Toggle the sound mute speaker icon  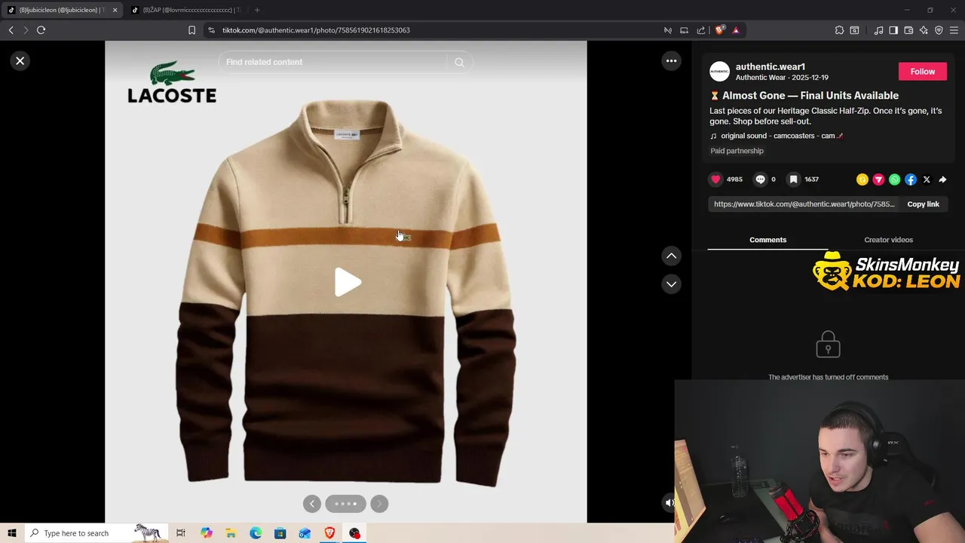pos(669,502)
